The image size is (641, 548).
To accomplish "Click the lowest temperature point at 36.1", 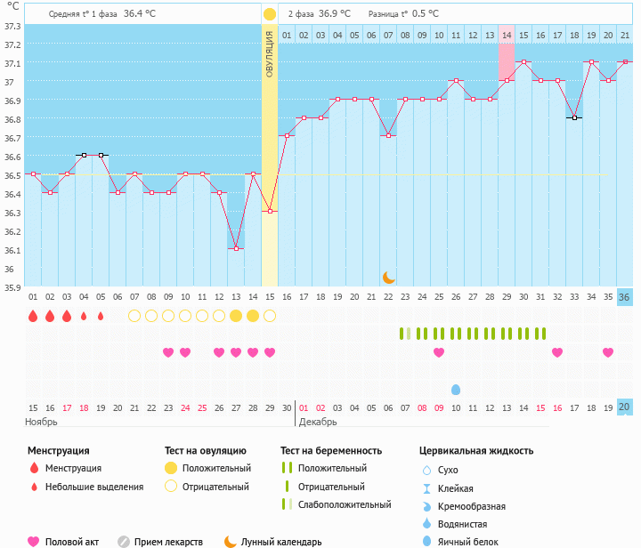I will coord(236,248).
